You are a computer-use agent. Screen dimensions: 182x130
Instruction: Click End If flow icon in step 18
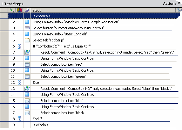[x=19, y=119]
